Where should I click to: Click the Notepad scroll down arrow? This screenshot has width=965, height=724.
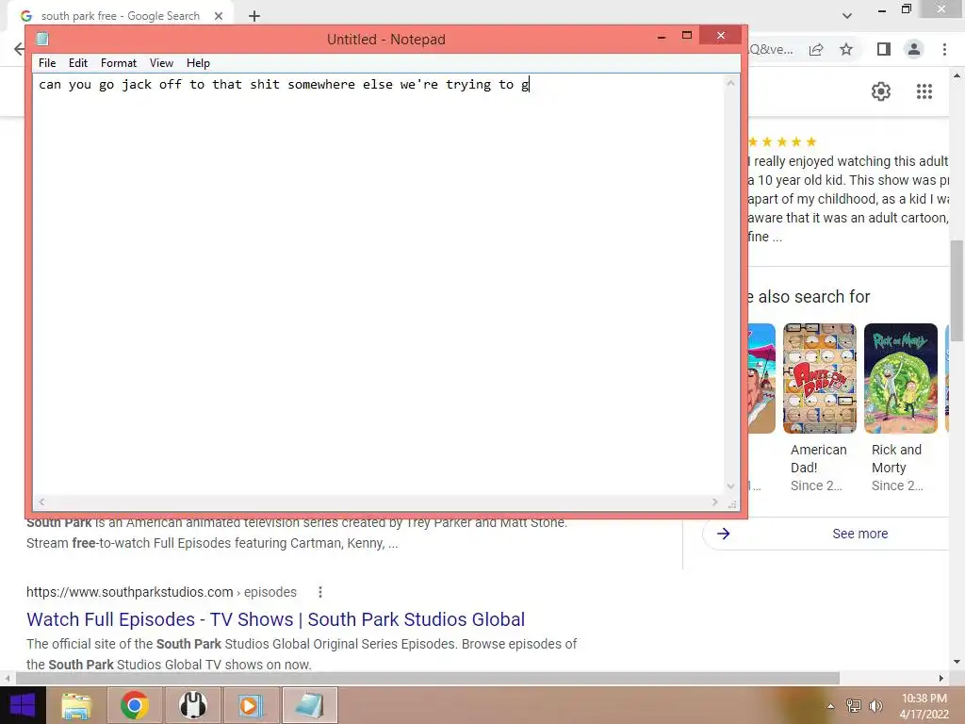pyautogui.click(x=730, y=485)
